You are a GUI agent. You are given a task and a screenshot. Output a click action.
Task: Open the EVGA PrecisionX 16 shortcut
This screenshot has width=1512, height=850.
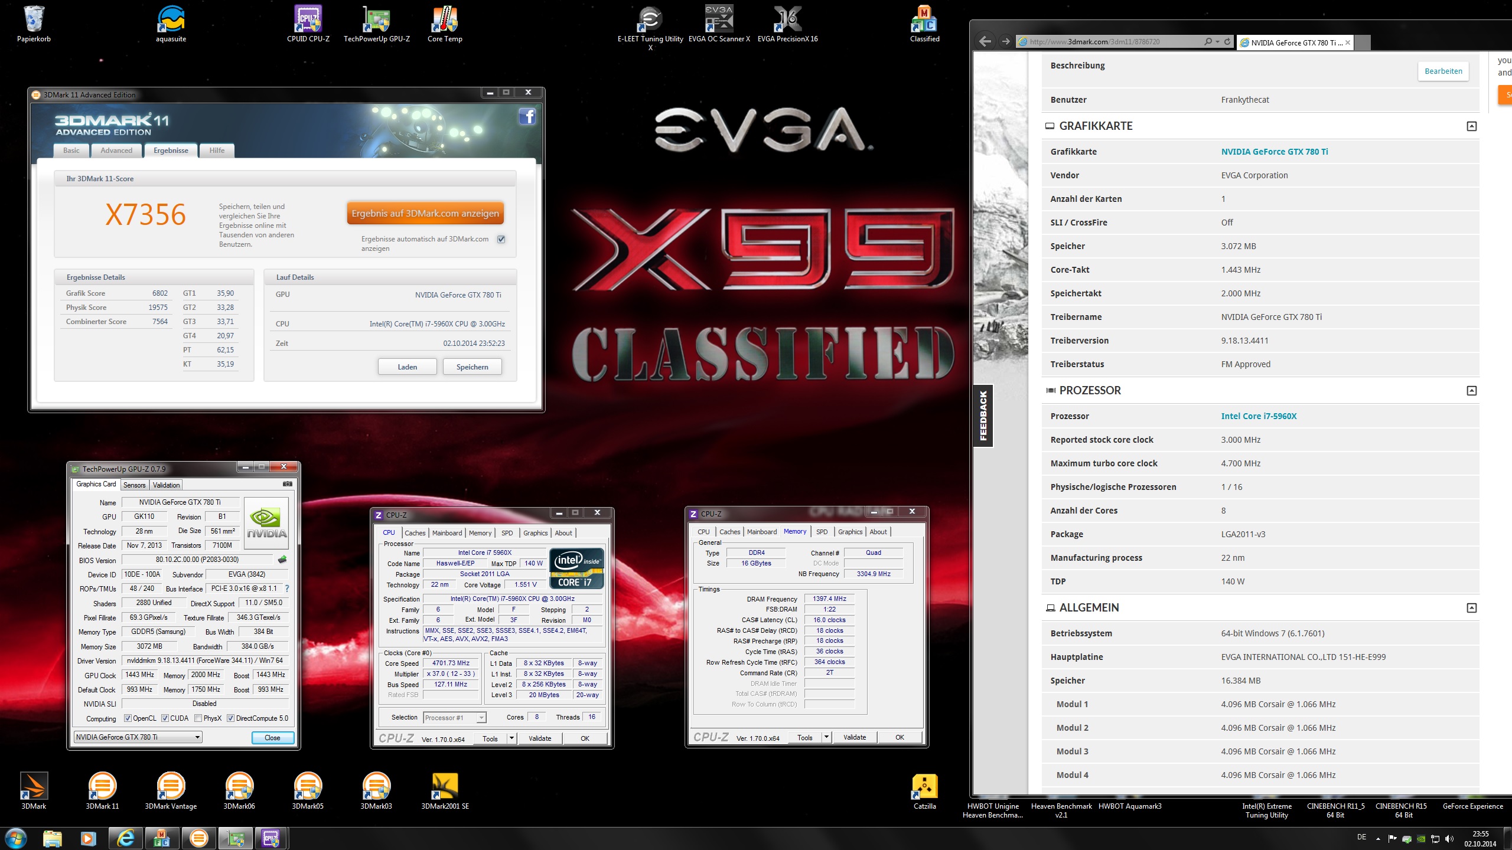click(787, 24)
